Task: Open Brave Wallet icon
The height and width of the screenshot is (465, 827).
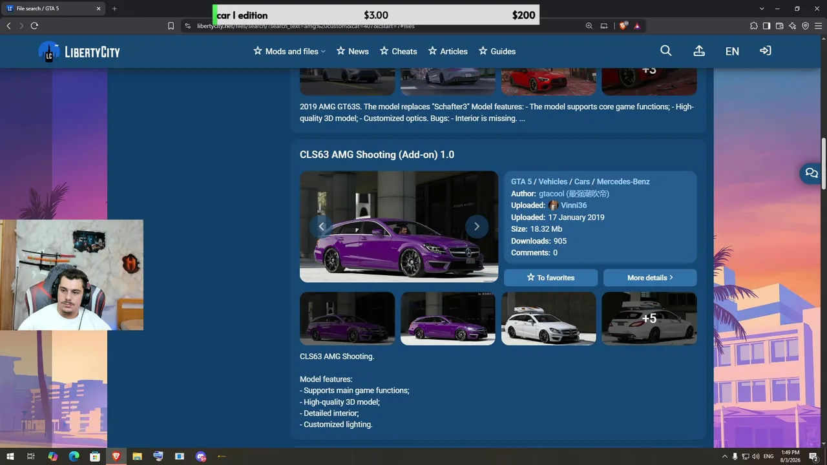Action: [x=779, y=26]
